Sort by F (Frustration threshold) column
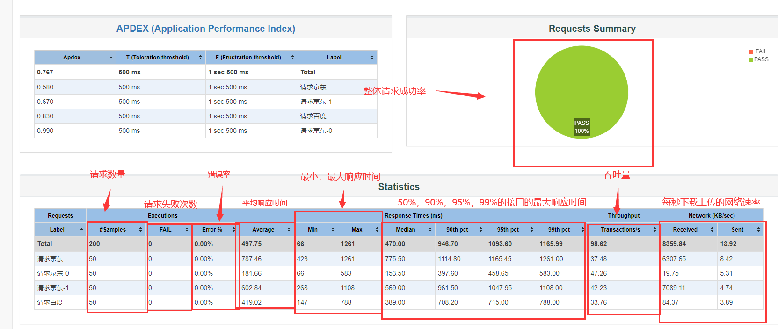Viewport: 778px width, 329px height. [x=251, y=58]
